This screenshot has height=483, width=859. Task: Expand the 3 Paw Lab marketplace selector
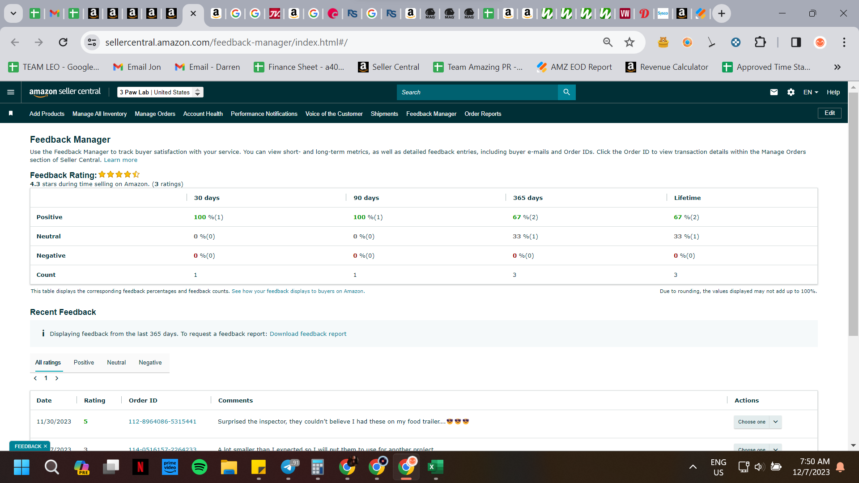click(160, 92)
